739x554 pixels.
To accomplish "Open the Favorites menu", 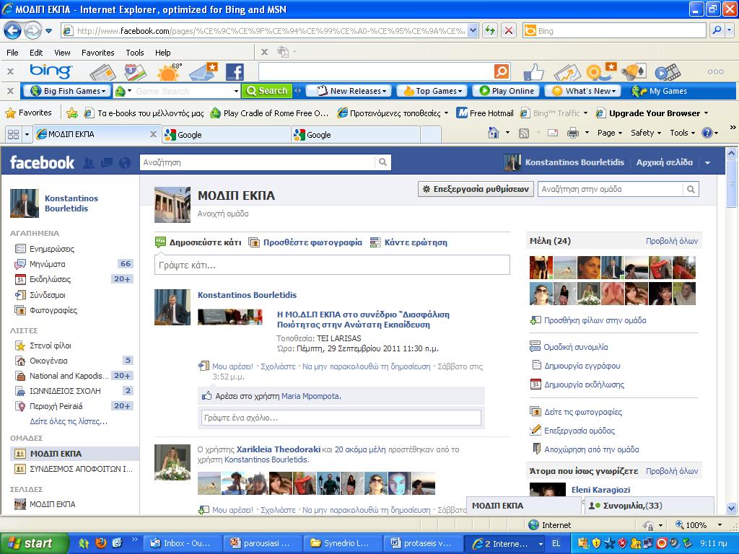I will pyautogui.click(x=98, y=53).
